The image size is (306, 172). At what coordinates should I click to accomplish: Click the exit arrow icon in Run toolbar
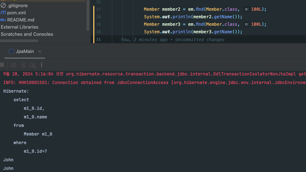click(23, 65)
